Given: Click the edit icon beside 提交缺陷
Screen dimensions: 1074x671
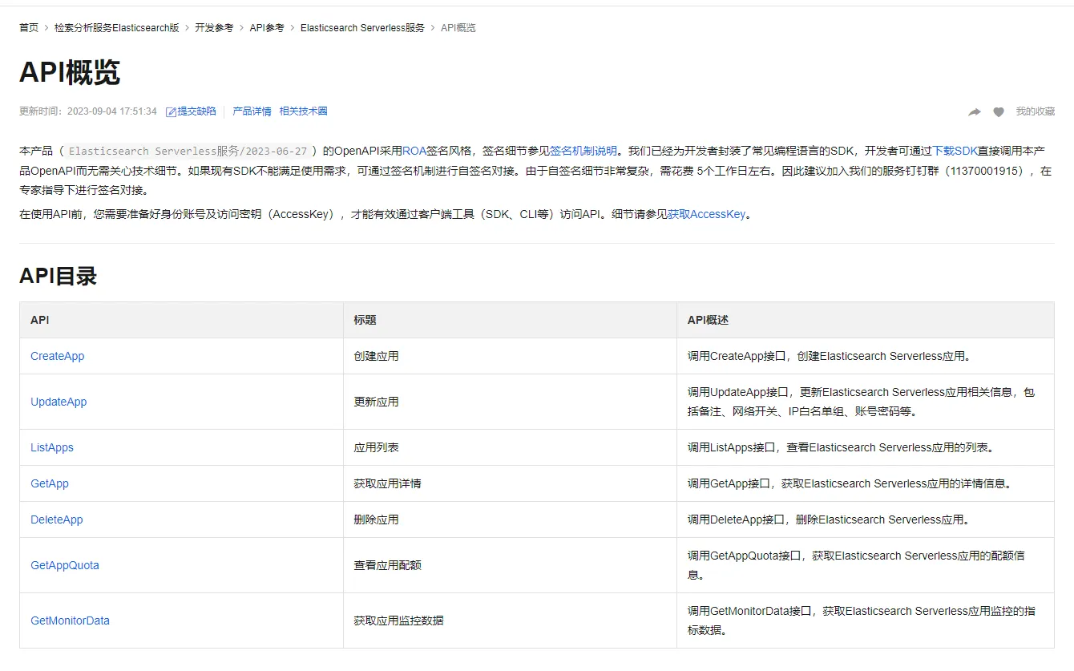Looking at the screenshot, I should [171, 112].
